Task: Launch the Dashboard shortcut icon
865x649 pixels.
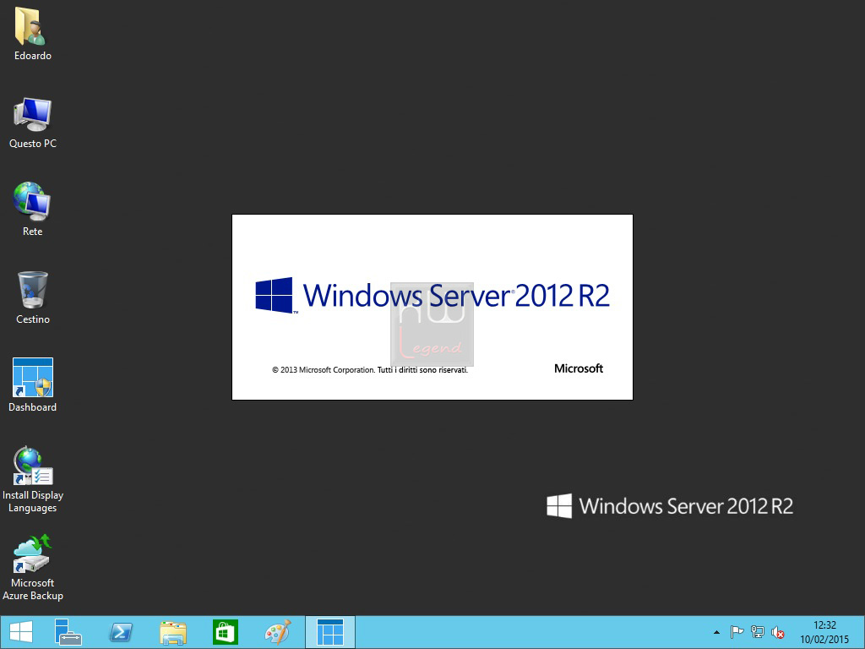Action: pyautogui.click(x=33, y=378)
